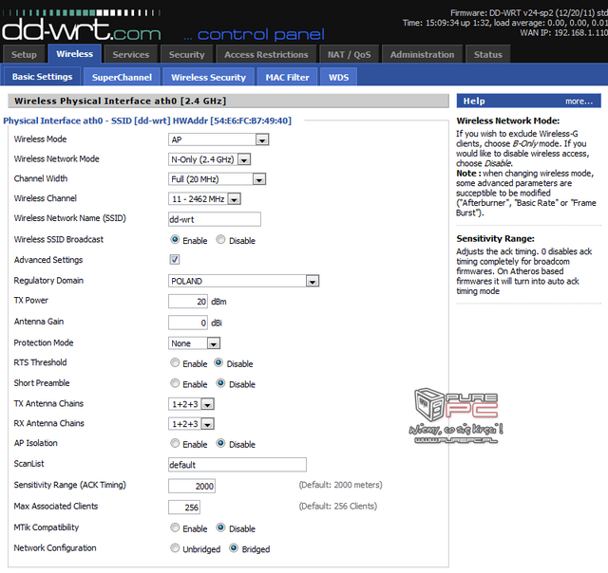Click the firmware version text in header
The height and width of the screenshot is (573, 608).
(529, 12)
